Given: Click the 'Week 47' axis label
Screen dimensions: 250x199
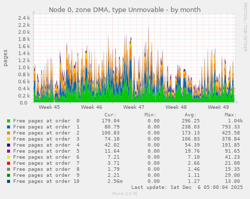Looking at the screenshot, I should click(134, 107).
